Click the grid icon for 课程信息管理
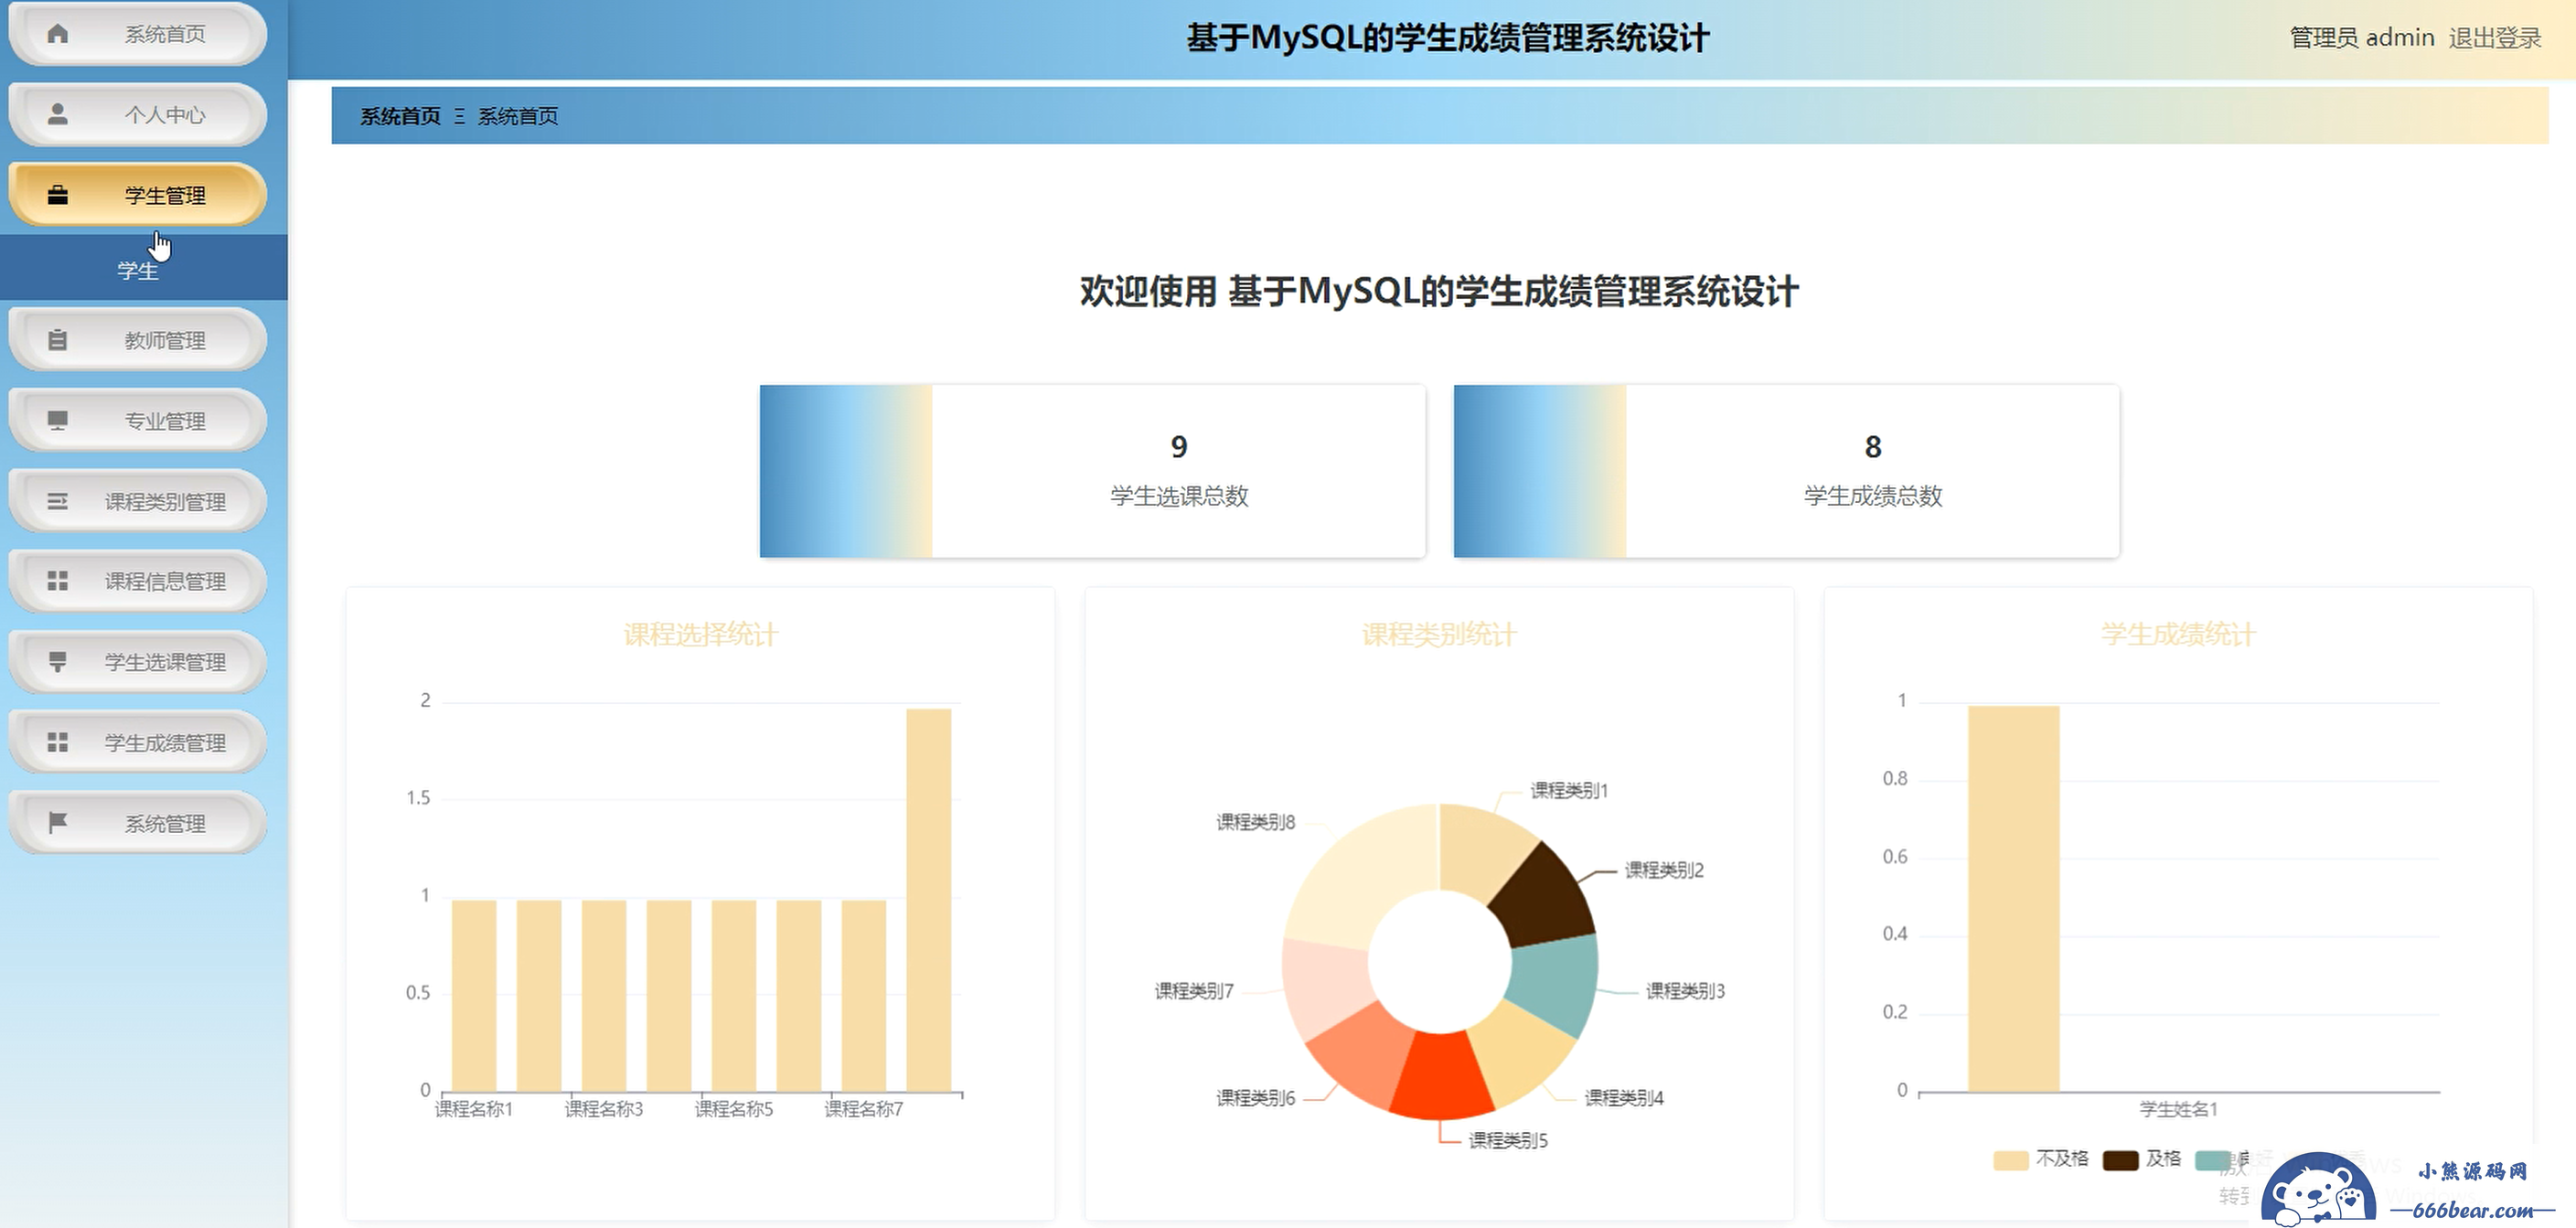The image size is (2576, 1228). (x=58, y=581)
